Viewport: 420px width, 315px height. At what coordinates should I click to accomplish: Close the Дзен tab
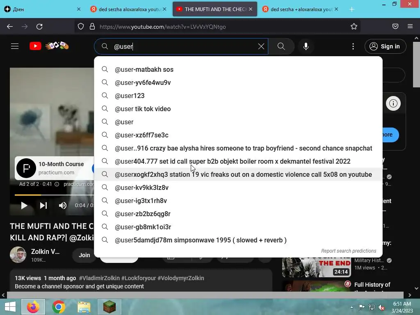[x=79, y=9]
